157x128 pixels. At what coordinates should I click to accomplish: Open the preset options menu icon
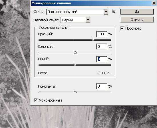click(114, 12)
